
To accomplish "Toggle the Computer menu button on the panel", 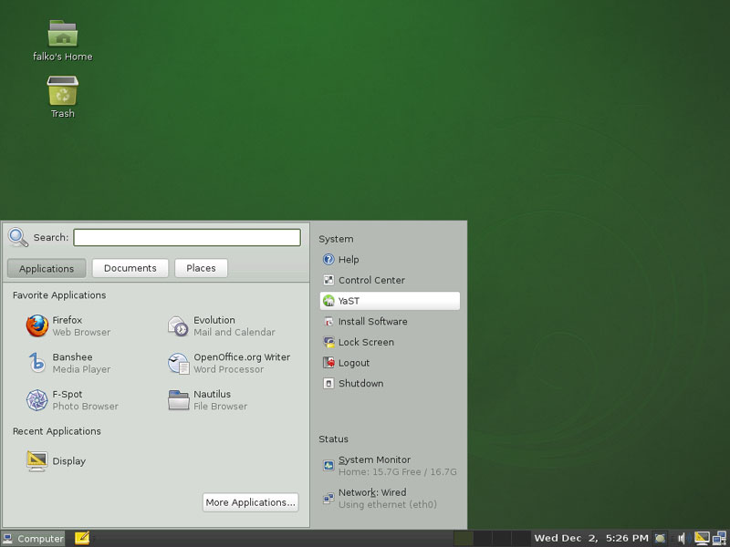I will (x=33, y=539).
